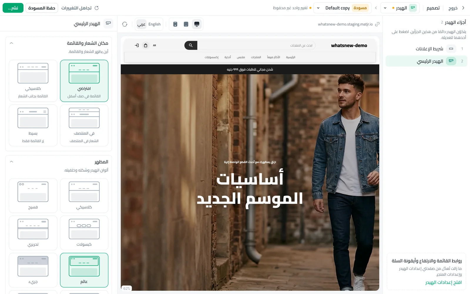Switch preview to mobile view icon

click(175, 24)
